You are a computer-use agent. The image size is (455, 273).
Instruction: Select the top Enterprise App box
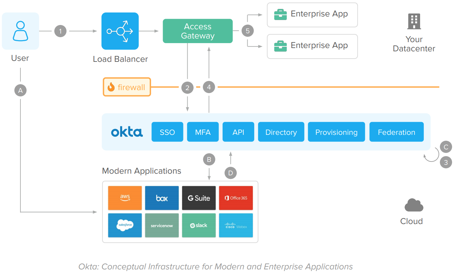pos(312,15)
